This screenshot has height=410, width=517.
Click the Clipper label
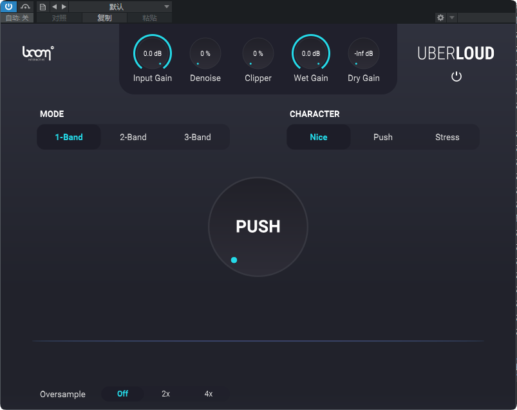(x=258, y=78)
